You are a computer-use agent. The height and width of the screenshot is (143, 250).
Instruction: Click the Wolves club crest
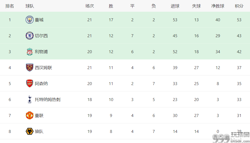pyautogui.click(x=29, y=131)
